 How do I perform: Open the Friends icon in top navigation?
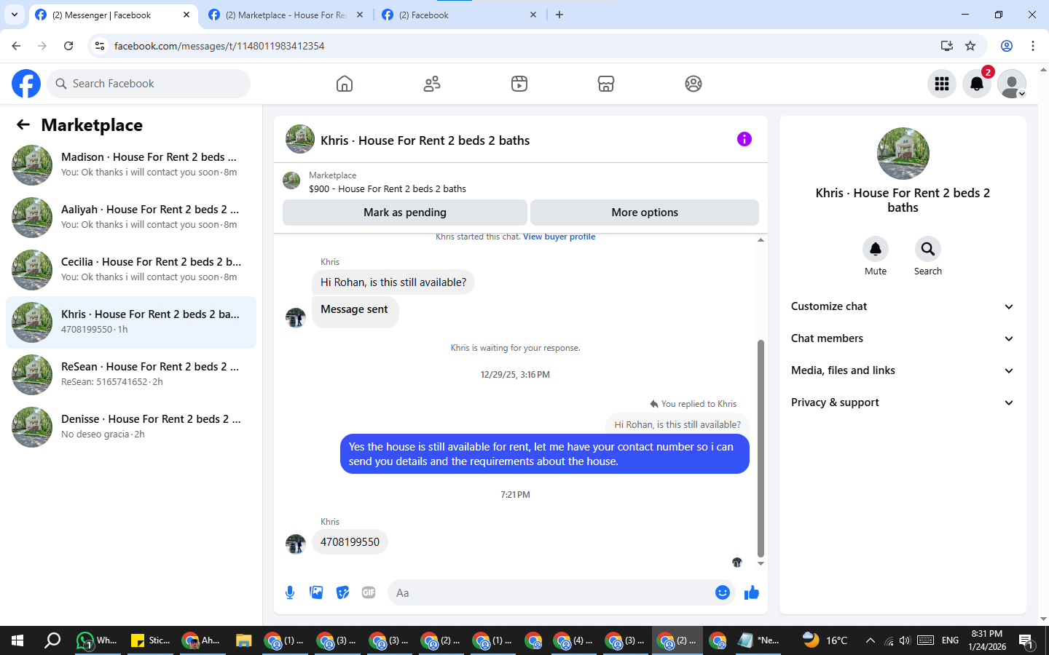click(x=432, y=84)
